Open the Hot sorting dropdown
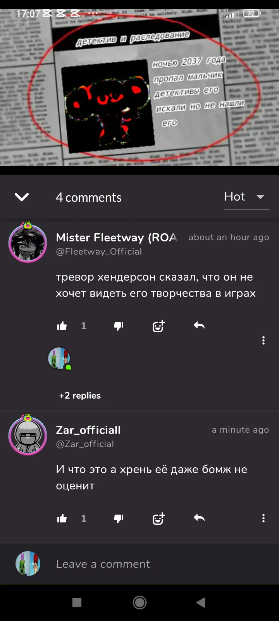This screenshot has width=279, height=621. pos(246,197)
